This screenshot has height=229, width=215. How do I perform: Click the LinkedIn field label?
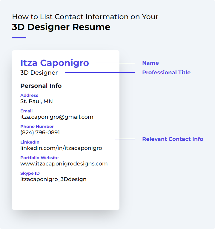[x=30, y=142]
